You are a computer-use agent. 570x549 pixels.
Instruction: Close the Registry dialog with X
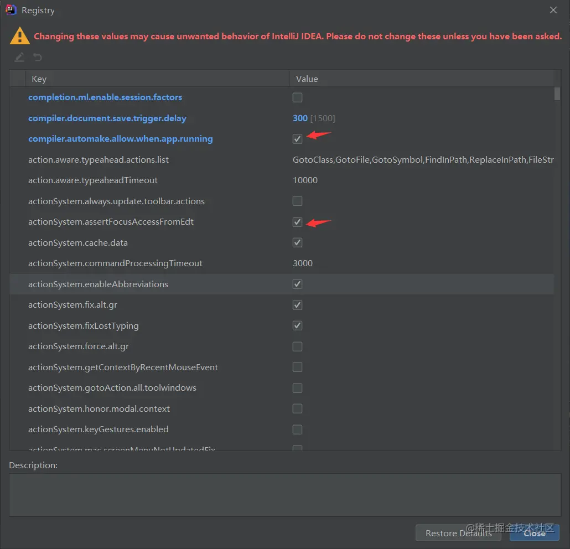click(x=553, y=10)
